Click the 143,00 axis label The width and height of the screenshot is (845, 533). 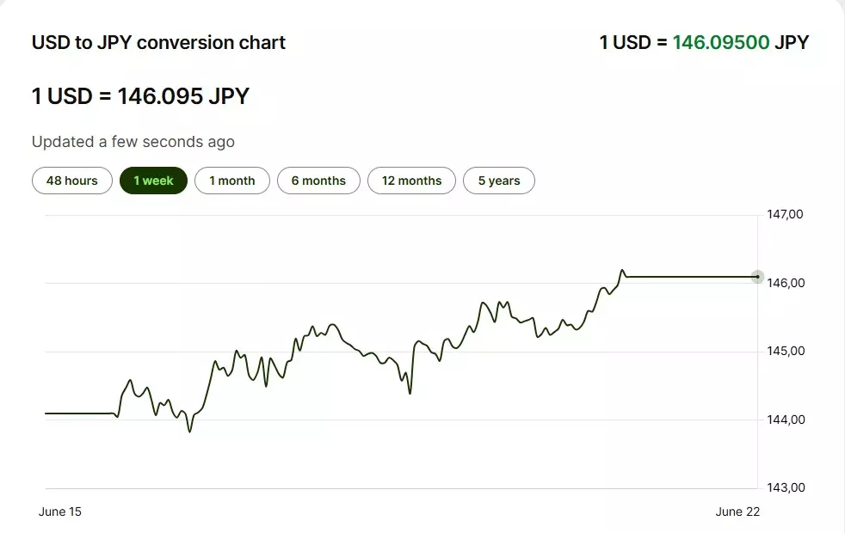pyautogui.click(x=785, y=487)
